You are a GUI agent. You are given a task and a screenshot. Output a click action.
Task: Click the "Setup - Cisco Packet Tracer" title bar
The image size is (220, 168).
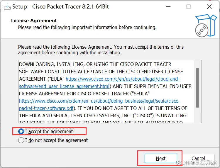[x=60, y=6]
